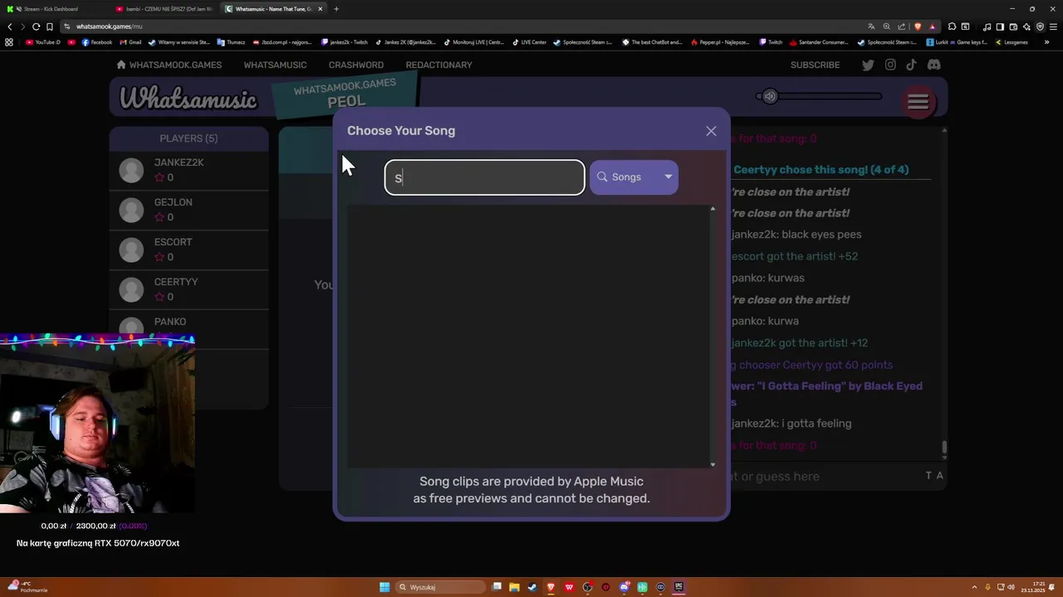
Task: Click the taskbar Wyszukaj search box
Action: [440, 587]
